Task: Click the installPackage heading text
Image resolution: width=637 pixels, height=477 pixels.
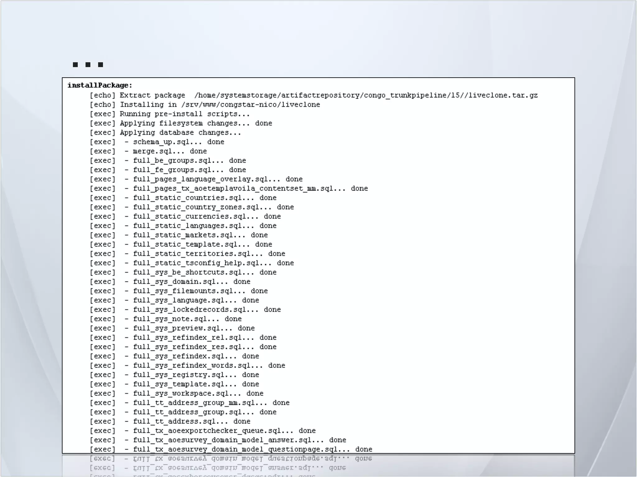Action: [100, 85]
